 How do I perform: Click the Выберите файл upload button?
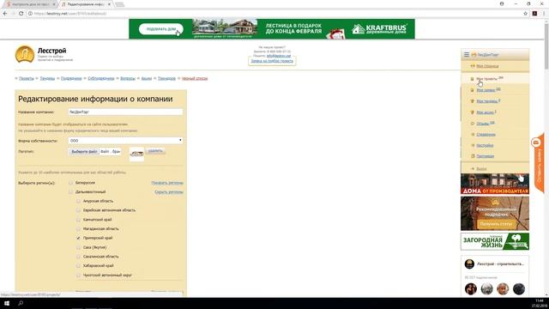point(84,152)
